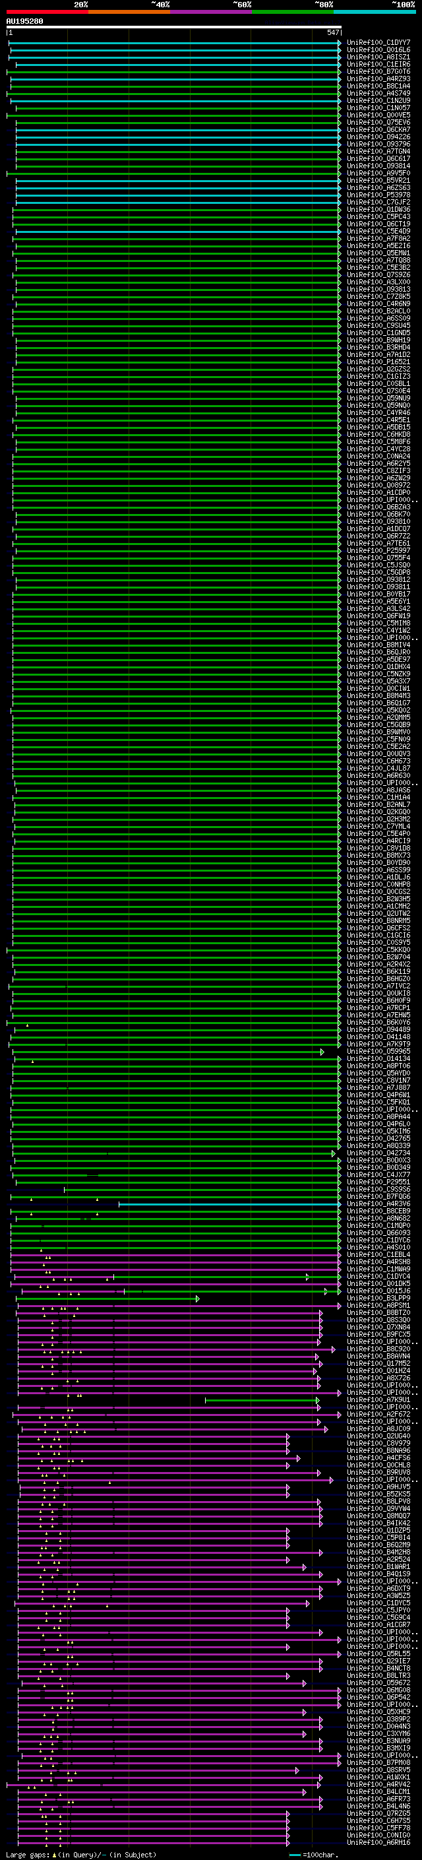Image resolution: width=422 pixels, height=1860 pixels.
Task: Select label UniRef100_A3LX00
Action: [x=378, y=282]
